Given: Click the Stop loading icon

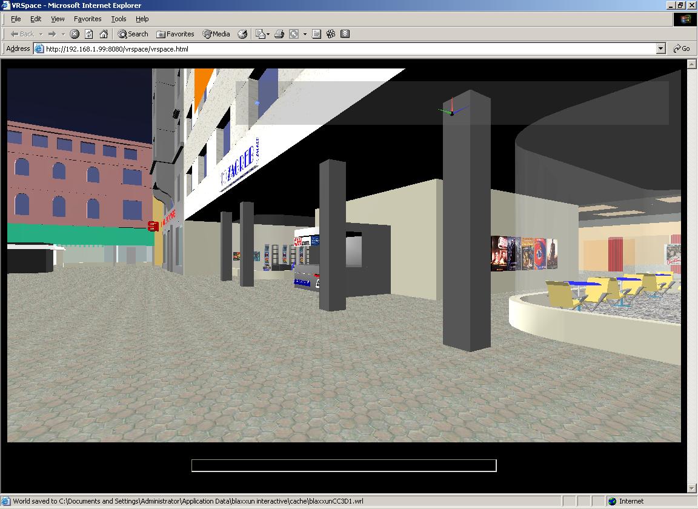Looking at the screenshot, I should click(75, 34).
